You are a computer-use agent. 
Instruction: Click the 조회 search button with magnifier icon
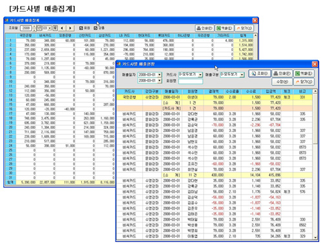[x=260, y=74]
